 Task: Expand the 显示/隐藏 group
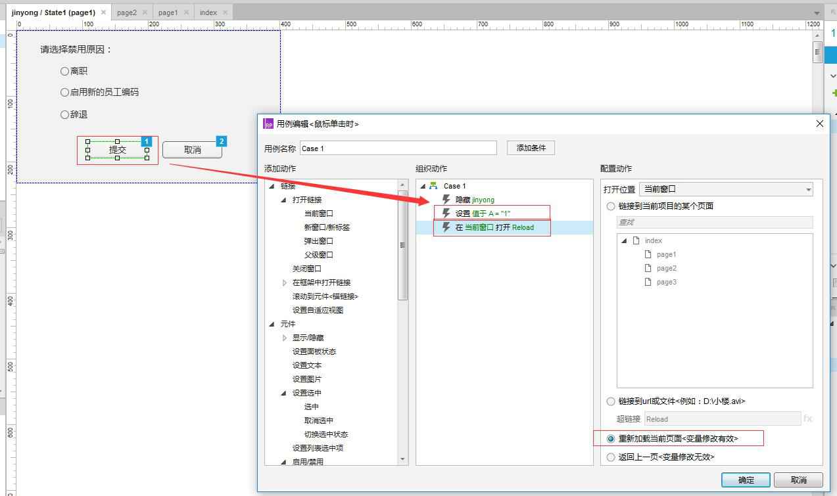coord(285,338)
